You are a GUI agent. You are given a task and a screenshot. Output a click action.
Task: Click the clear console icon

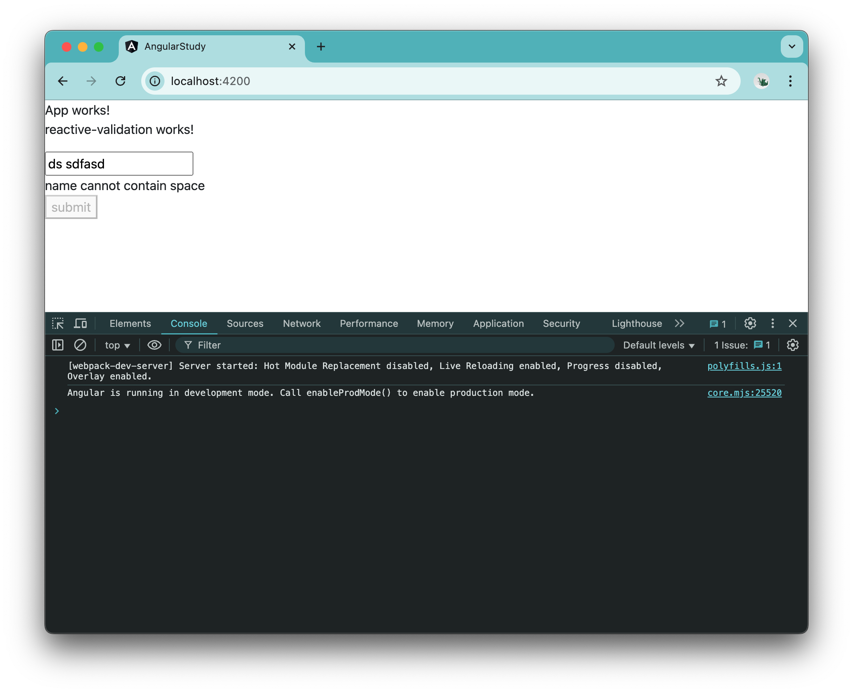click(x=80, y=344)
